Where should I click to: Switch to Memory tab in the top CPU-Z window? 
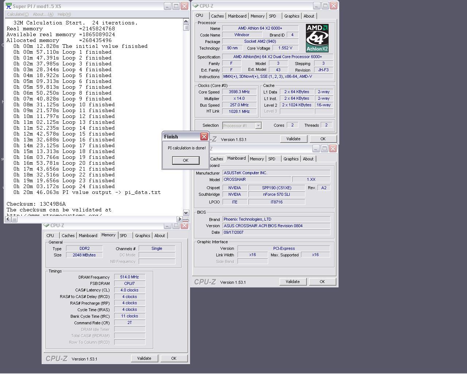pyautogui.click(x=257, y=16)
